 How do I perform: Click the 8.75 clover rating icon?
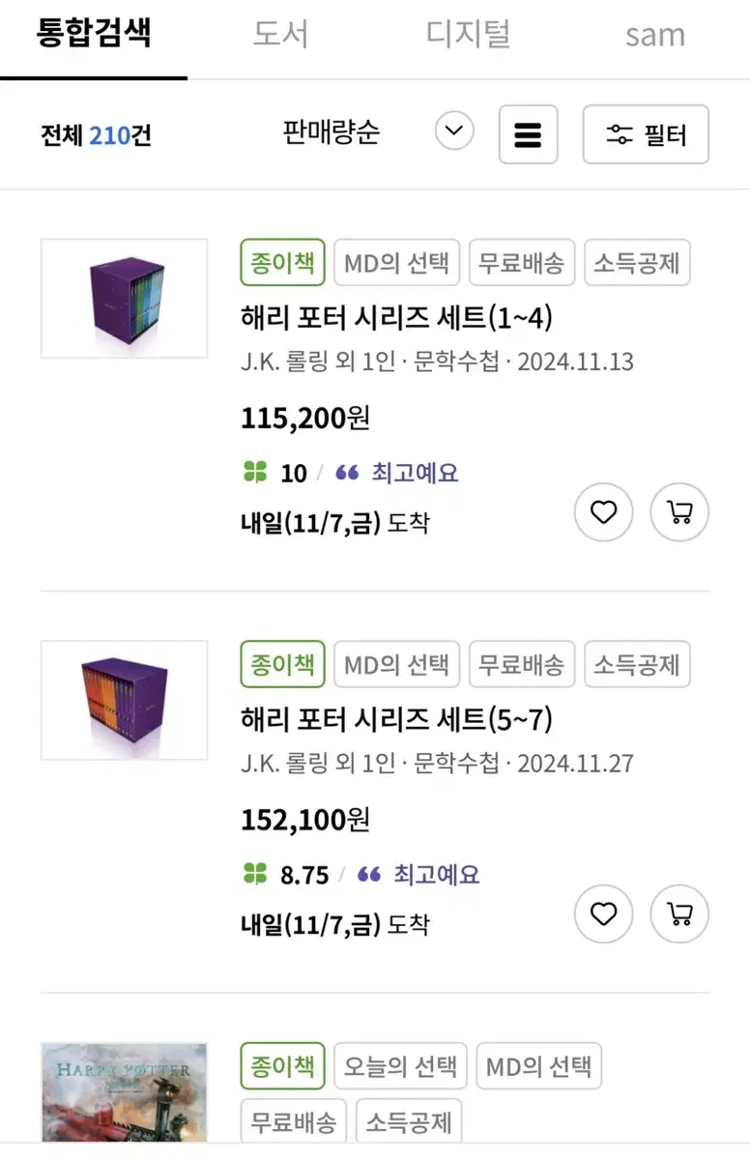pos(255,875)
